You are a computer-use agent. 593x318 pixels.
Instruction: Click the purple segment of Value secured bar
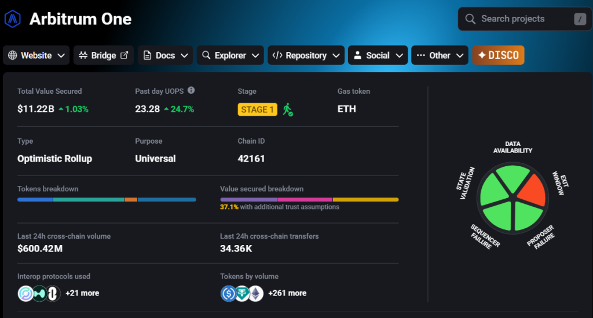coord(248,200)
